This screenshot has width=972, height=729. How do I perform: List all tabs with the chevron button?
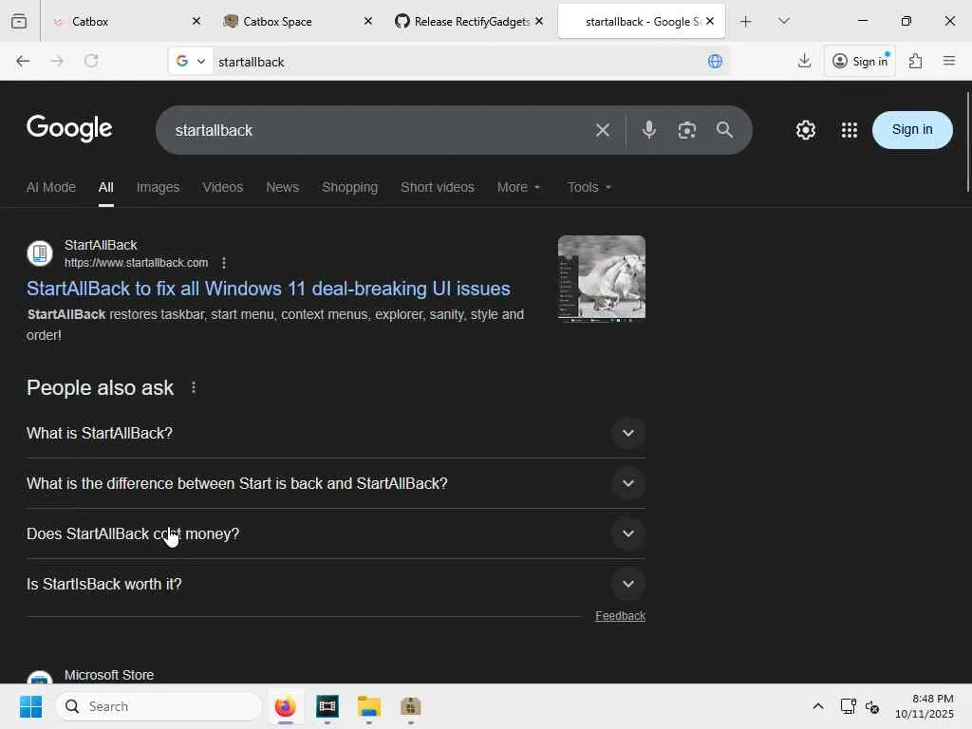[x=783, y=21]
